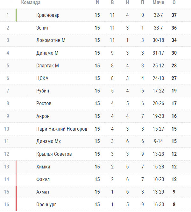The width and height of the screenshot is (191, 212).
Task: Select the Зенит team name
Action: pos(42,28)
